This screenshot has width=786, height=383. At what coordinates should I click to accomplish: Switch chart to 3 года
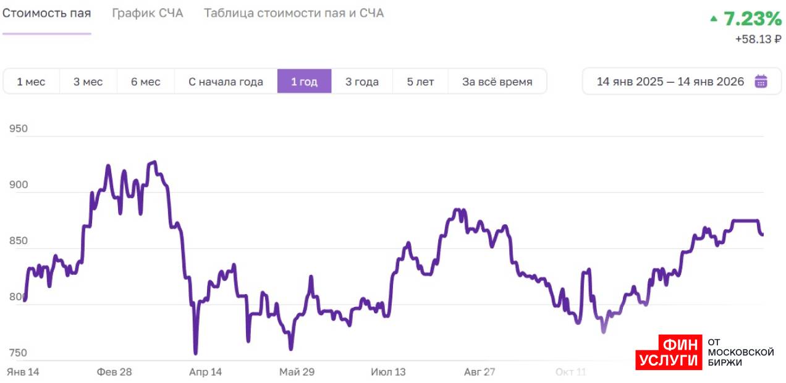361,82
